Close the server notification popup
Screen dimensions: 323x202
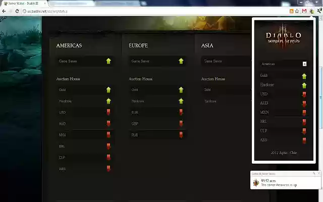[x=319, y=173]
